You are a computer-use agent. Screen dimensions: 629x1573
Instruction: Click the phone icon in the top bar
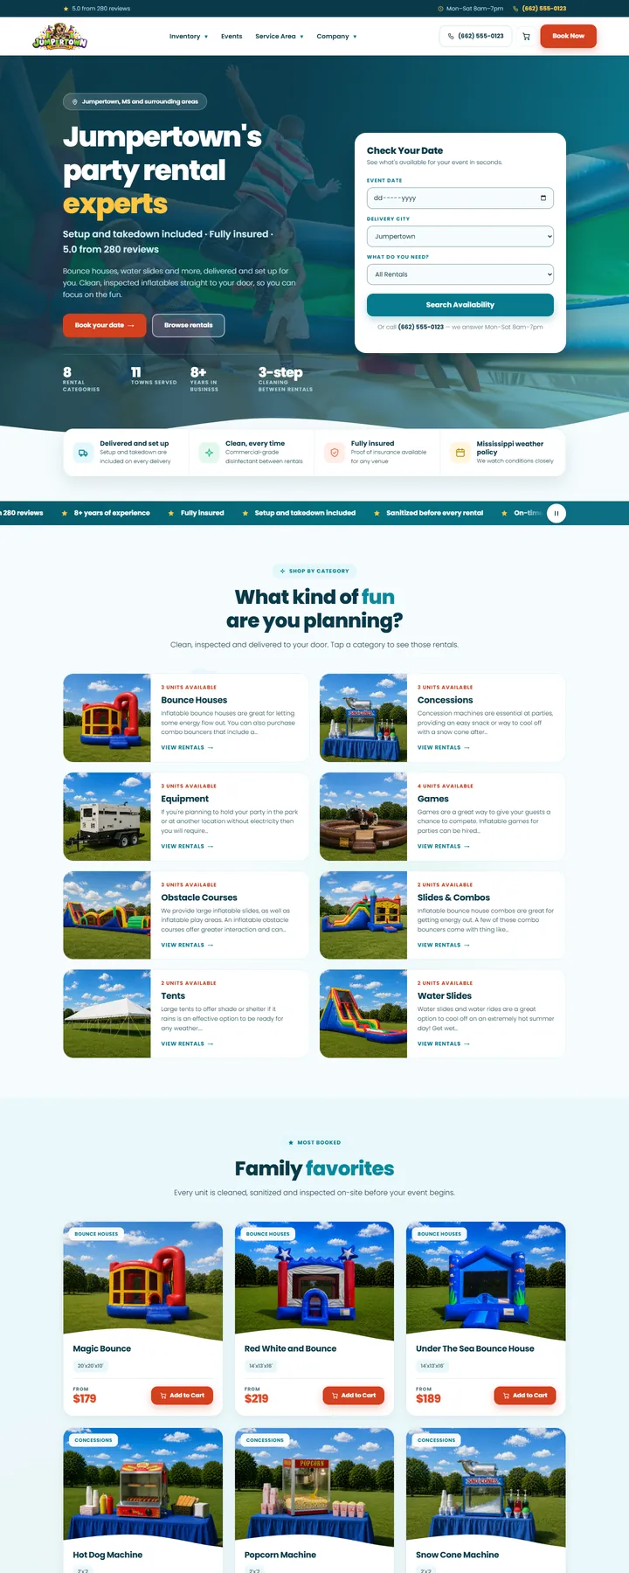click(514, 9)
